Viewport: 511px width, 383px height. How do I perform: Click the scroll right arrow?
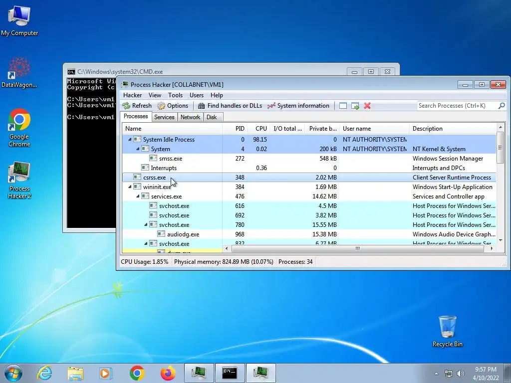point(492,248)
